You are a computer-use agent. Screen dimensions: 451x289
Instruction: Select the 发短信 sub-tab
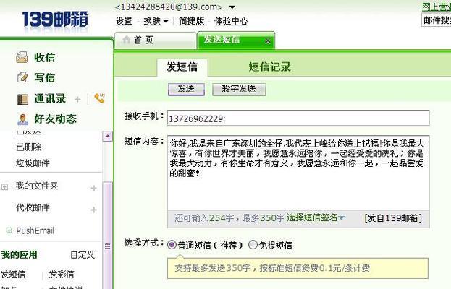point(182,67)
